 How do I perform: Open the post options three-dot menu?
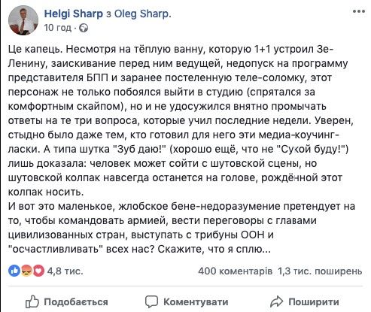[x=359, y=11]
